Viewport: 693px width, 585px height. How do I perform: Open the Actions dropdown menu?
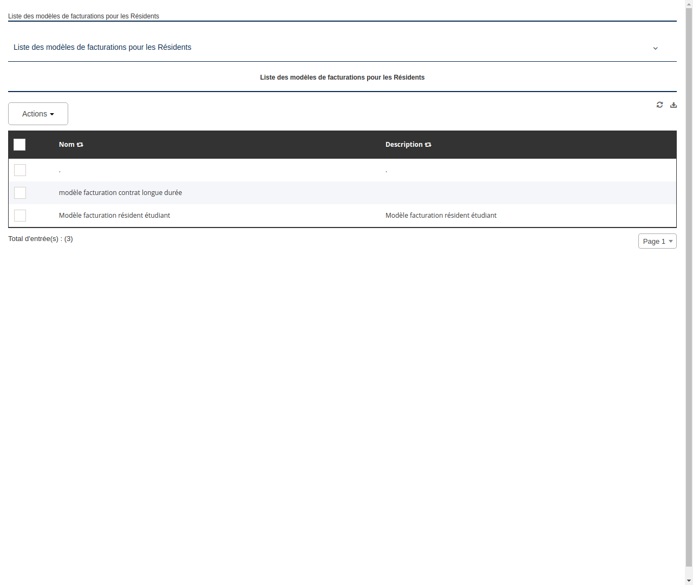coord(38,114)
